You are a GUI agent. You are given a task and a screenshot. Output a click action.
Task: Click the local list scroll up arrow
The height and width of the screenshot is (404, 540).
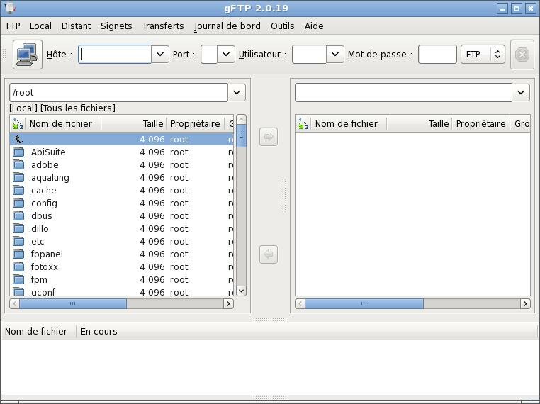point(241,120)
